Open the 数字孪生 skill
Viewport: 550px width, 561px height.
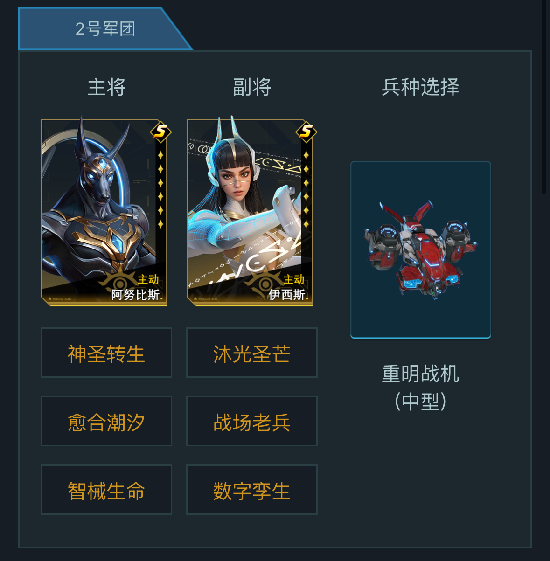coord(252,490)
